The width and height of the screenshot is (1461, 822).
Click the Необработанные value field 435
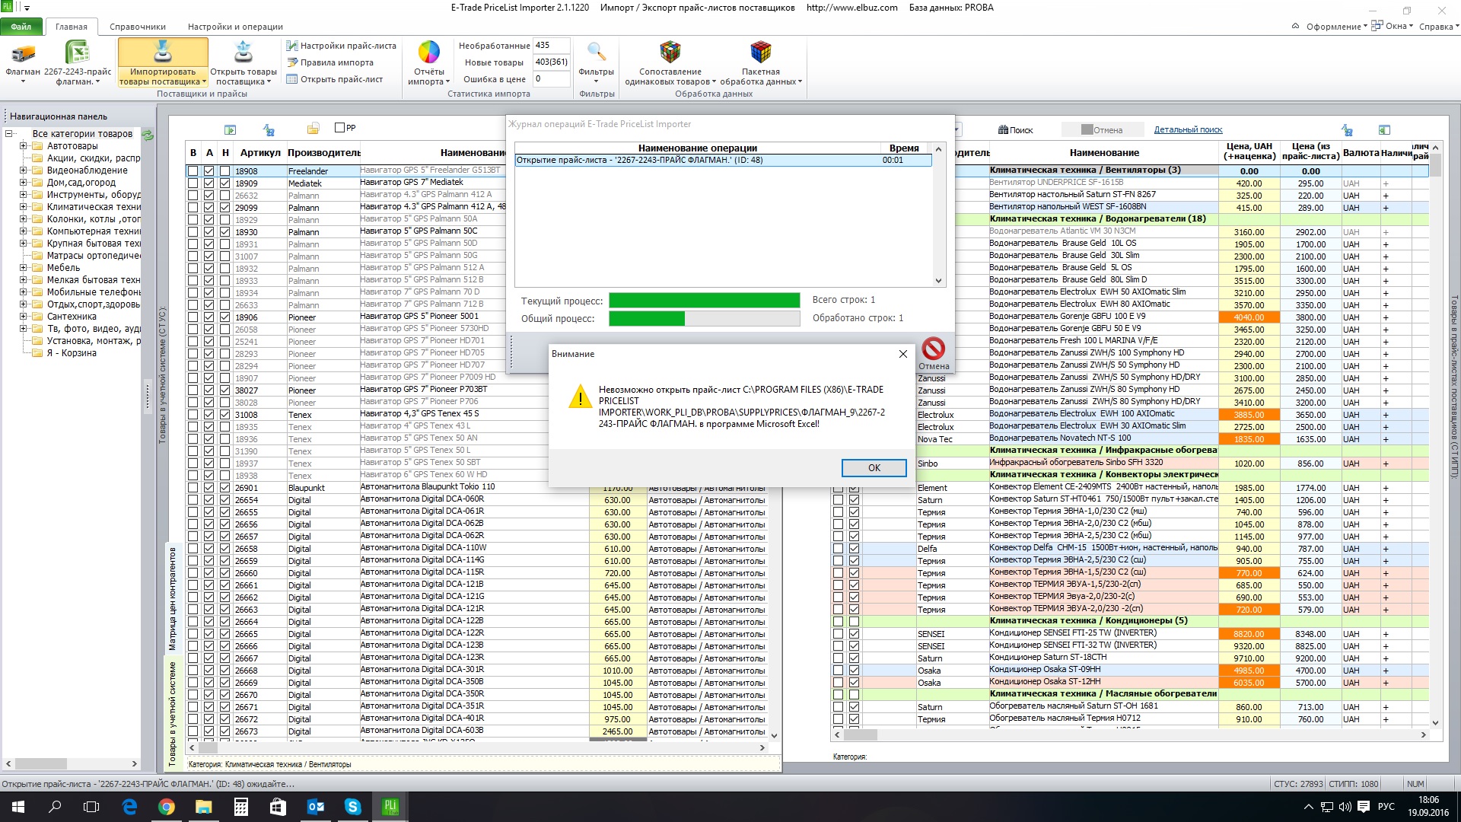click(x=551, y=46)
